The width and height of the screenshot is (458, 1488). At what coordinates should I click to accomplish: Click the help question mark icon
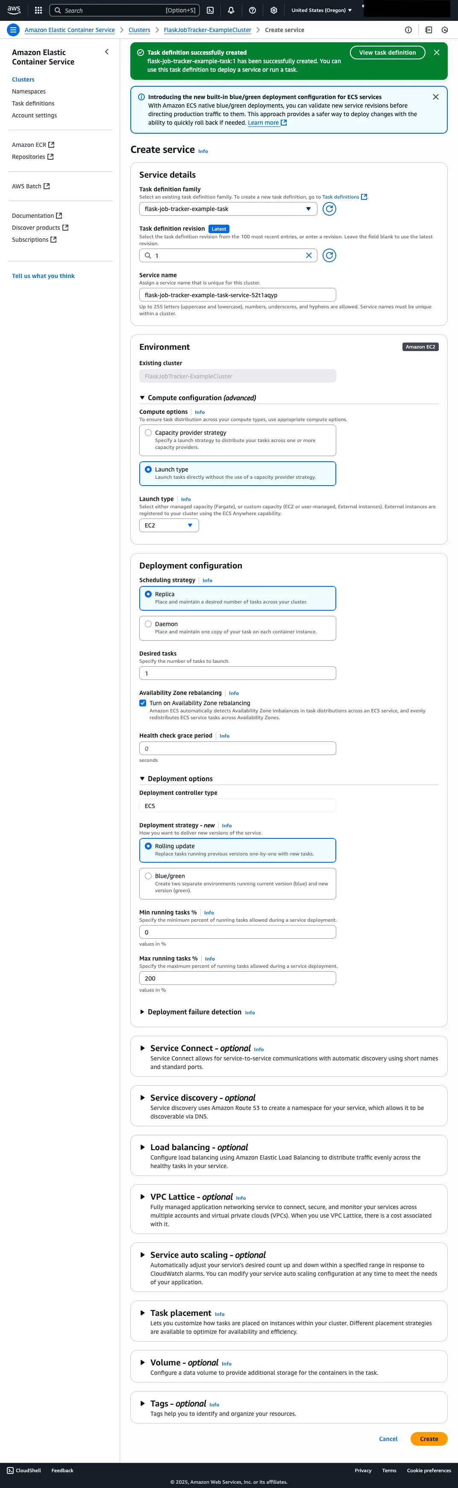click(x=252, y=10)
